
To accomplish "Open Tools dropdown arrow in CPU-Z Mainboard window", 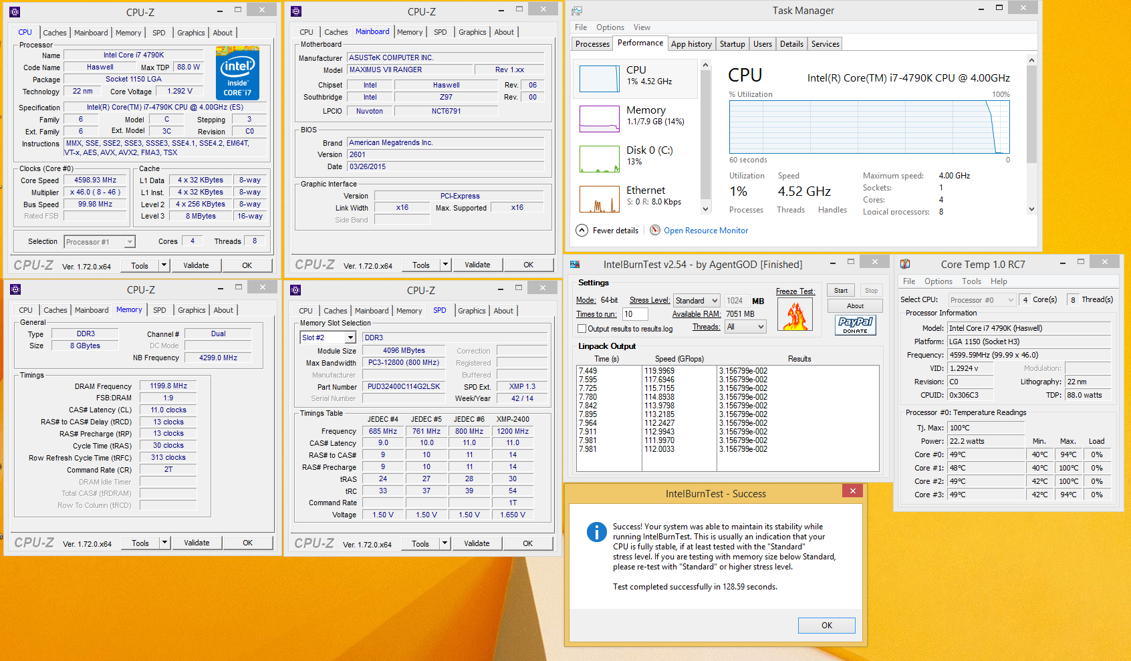I will [445, 265].
